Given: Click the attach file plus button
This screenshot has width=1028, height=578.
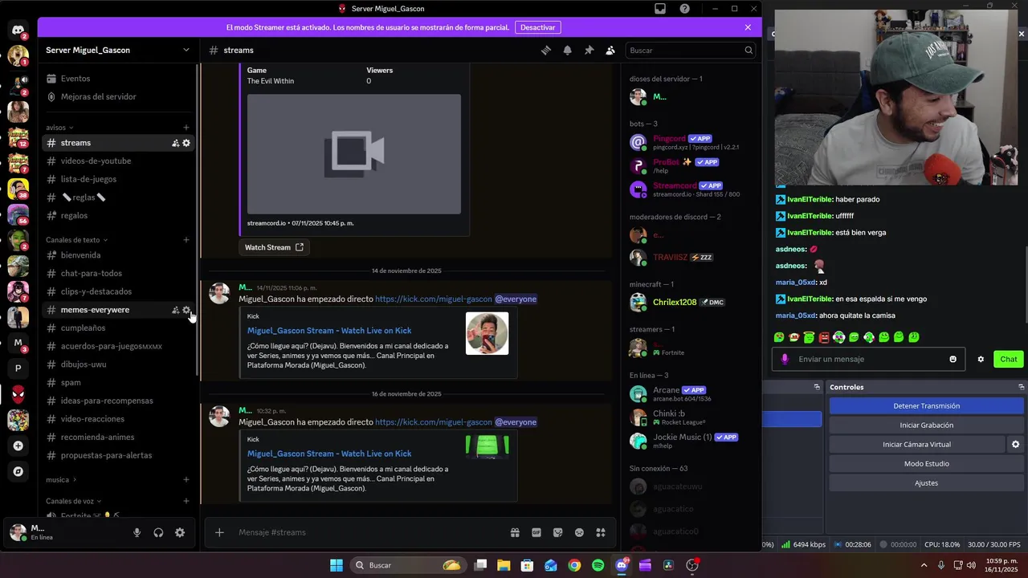Looking at the screenshot, I should point(219,532).
